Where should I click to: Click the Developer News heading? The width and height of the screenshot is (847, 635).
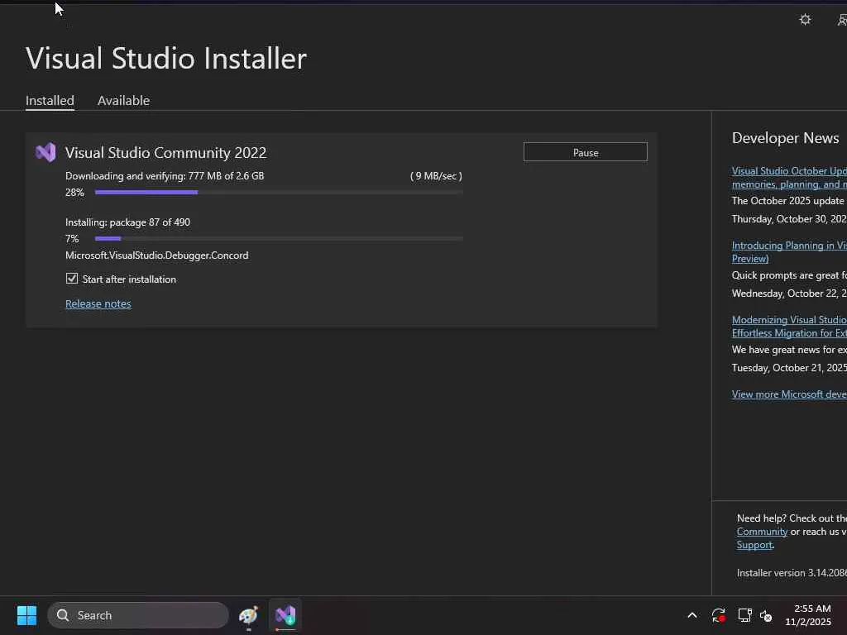click(x=786, y=138)
